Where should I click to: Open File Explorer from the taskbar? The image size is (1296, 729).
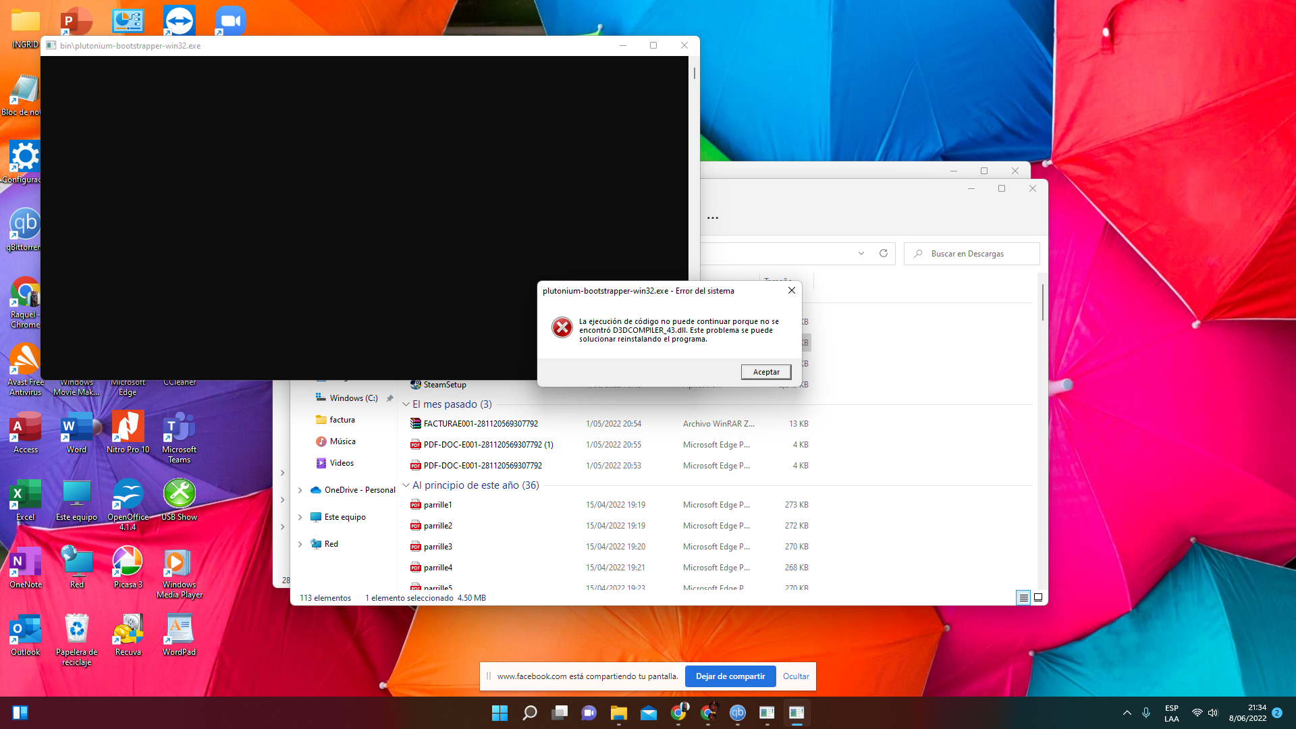click(x=619, y=713)
